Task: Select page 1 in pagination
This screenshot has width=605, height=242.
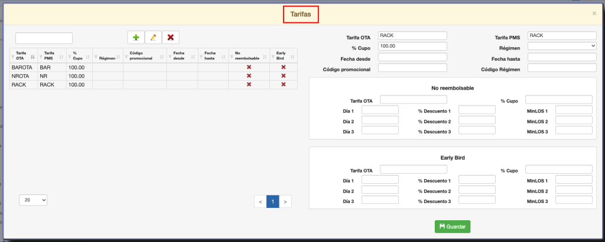Action: (272, 201)
